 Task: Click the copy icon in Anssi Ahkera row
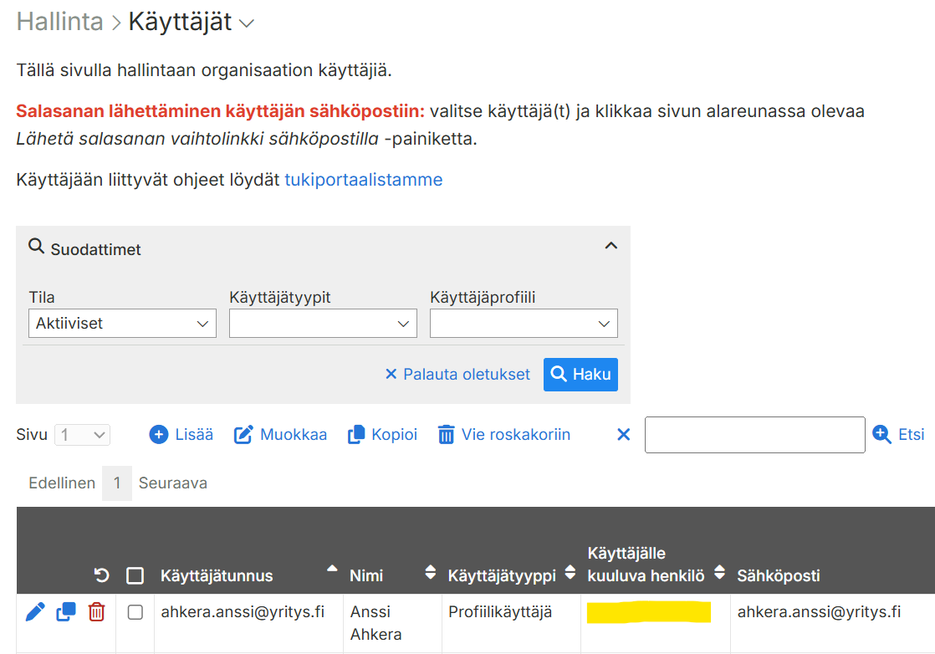coord(66,612)
